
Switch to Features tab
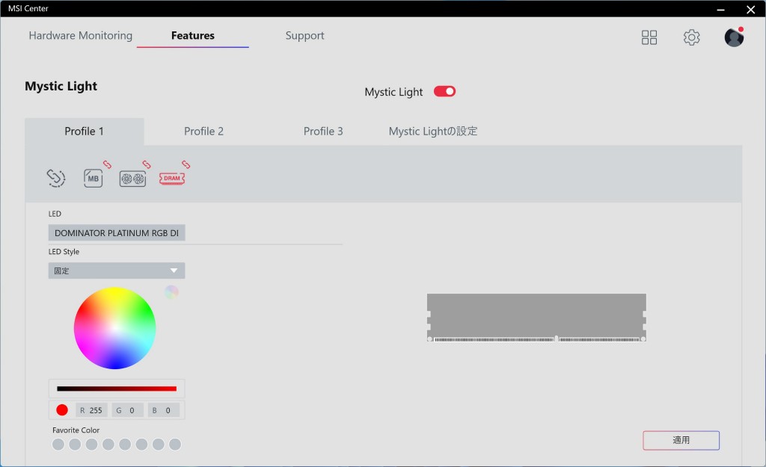(193, 36)
